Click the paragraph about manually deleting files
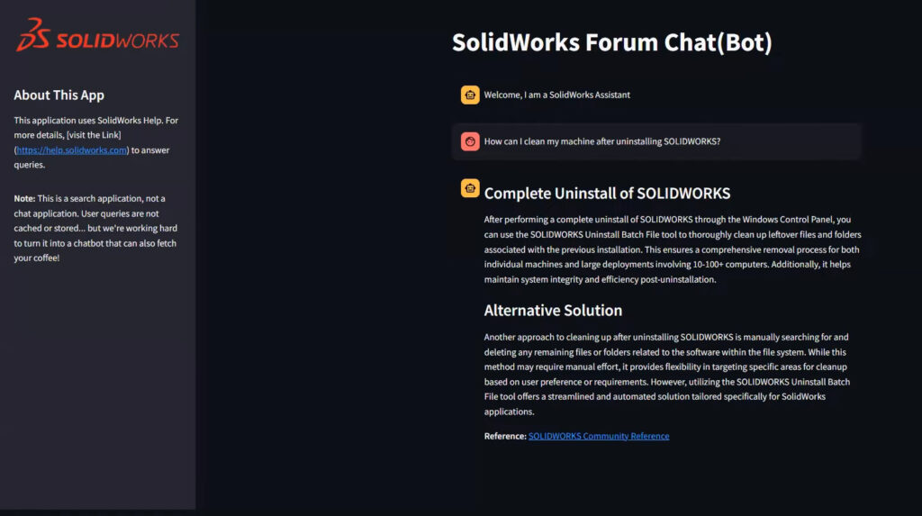The width and height of the screenshot is (922, 516). (667, 375)
